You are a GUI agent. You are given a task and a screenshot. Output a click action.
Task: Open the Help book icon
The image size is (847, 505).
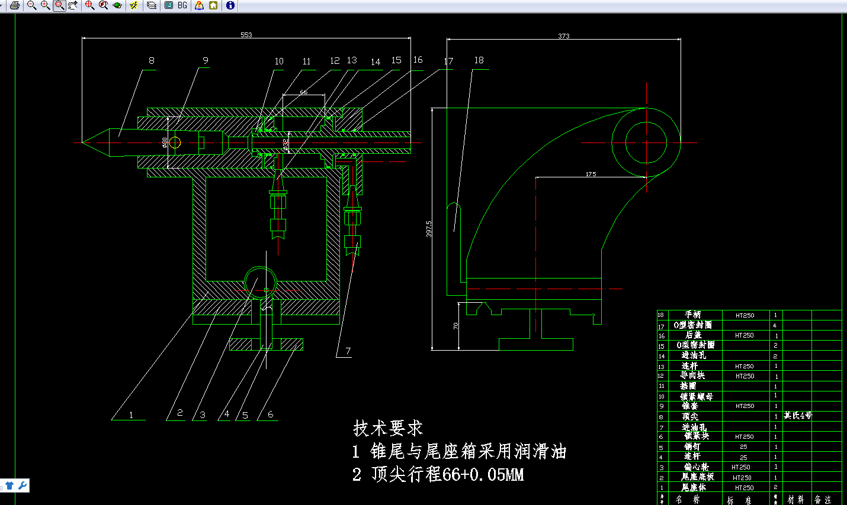200,5
